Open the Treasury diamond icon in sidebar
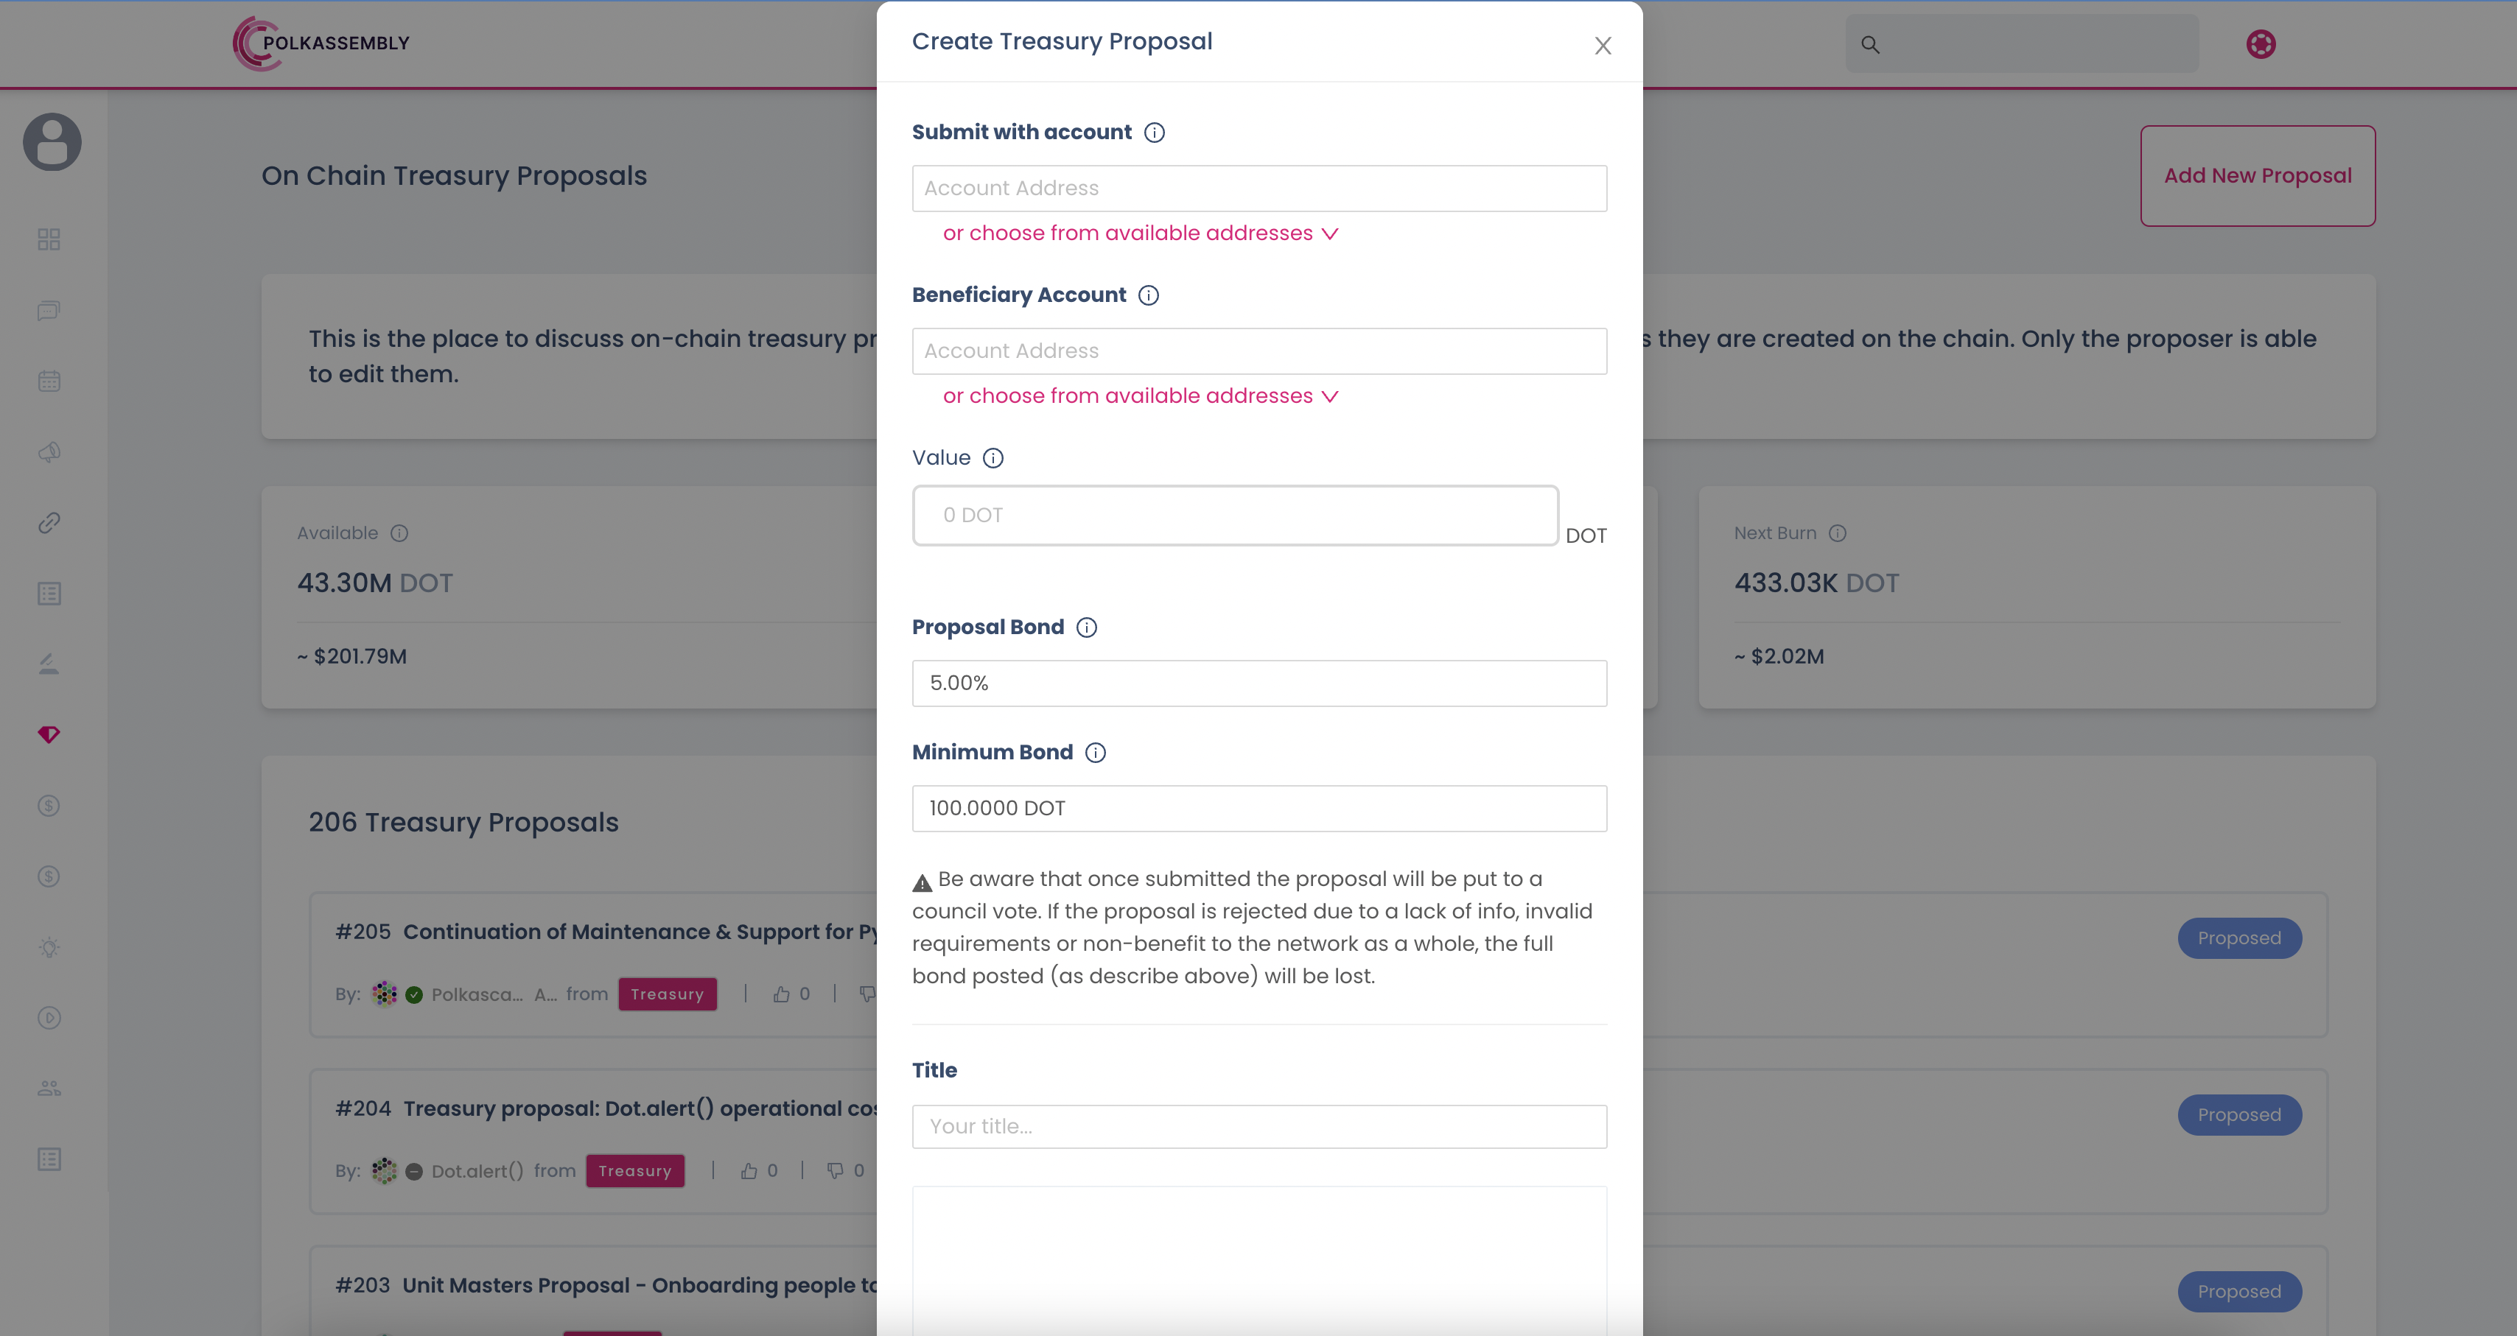This screenshot has height=1336, width=2517. [49, 734]
